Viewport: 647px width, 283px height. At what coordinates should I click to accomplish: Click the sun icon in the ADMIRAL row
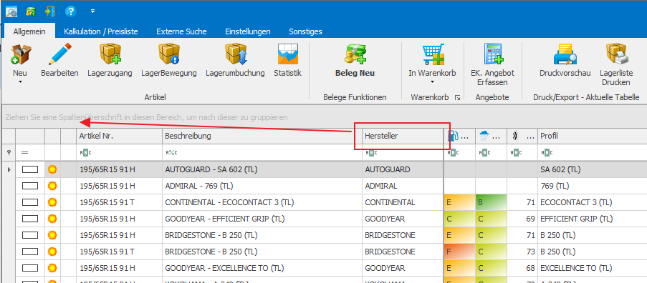[x=52, y=186]
